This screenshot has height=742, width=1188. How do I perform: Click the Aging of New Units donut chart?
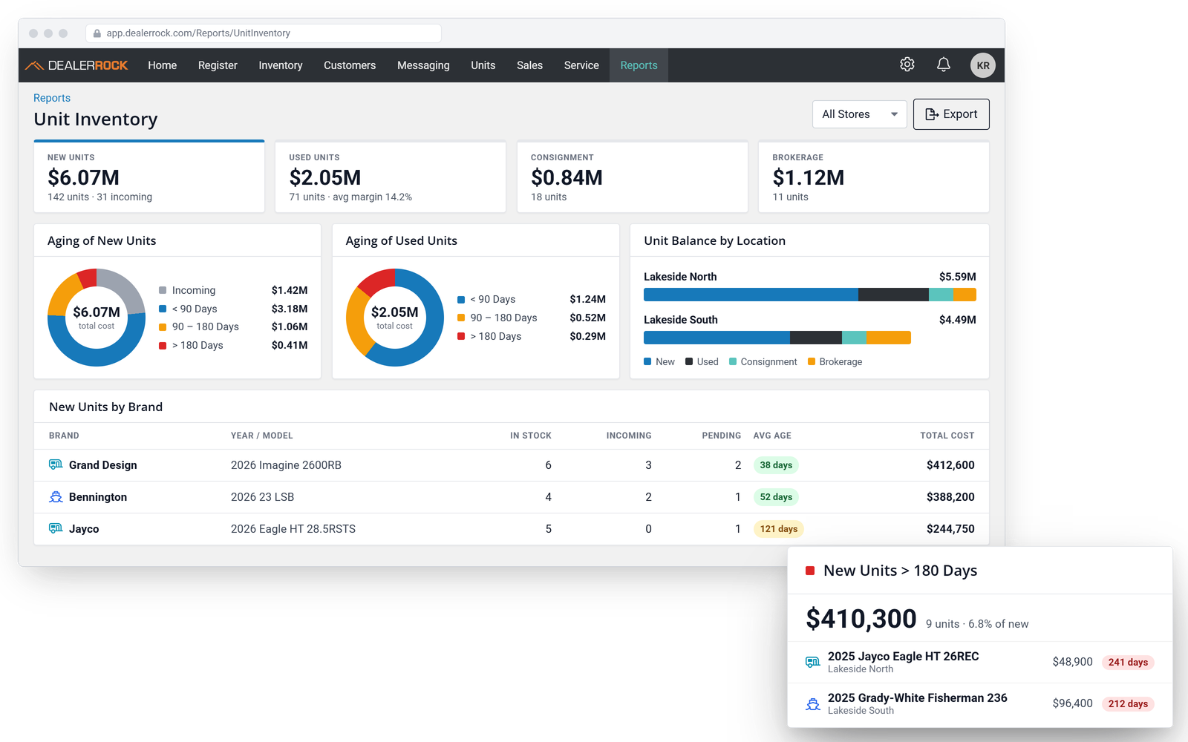coord(97,318)
